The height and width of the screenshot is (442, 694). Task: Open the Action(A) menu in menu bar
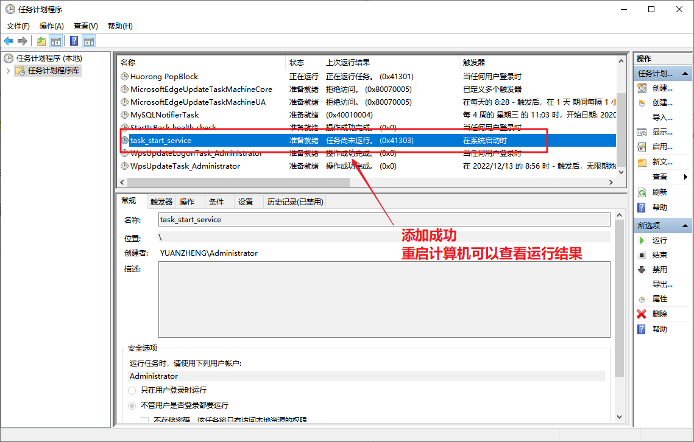51,26
